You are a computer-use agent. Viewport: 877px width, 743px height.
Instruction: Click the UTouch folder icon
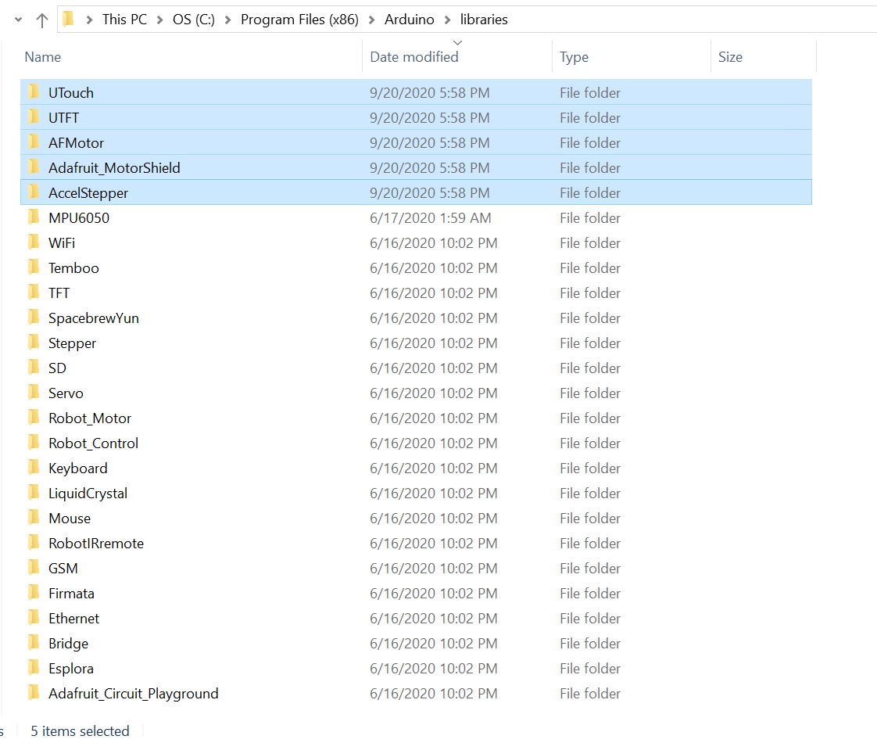(x=34, y=92)
